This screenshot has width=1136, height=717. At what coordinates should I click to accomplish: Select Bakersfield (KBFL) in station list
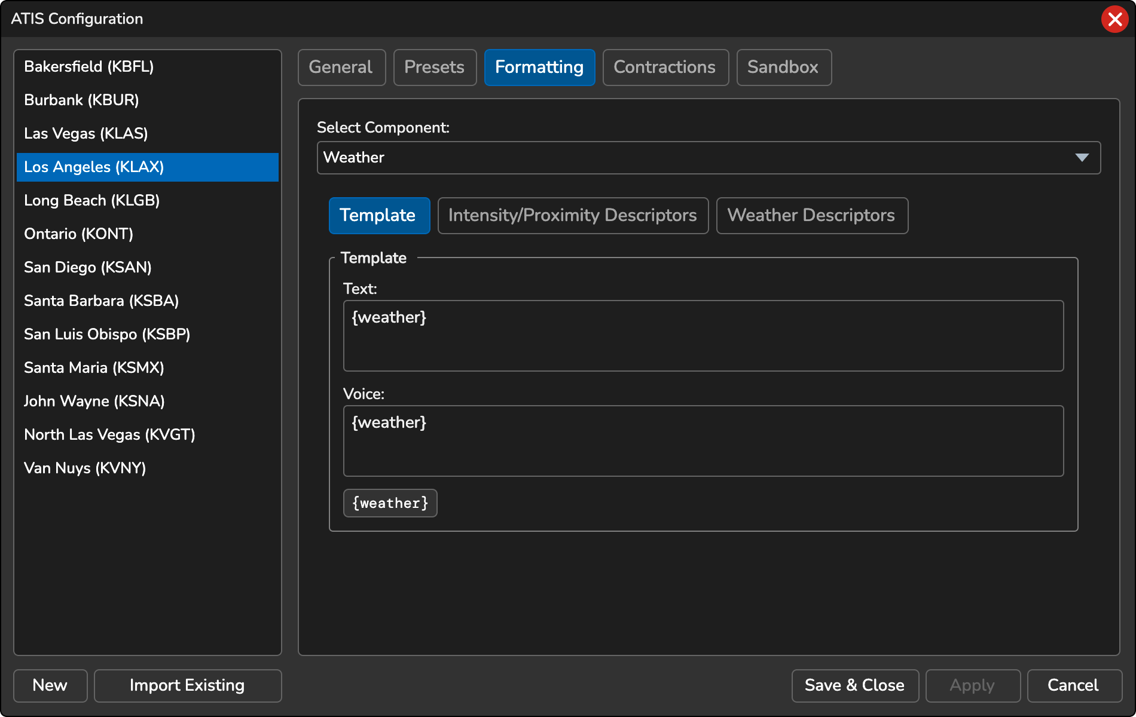(x=88, y=67)
